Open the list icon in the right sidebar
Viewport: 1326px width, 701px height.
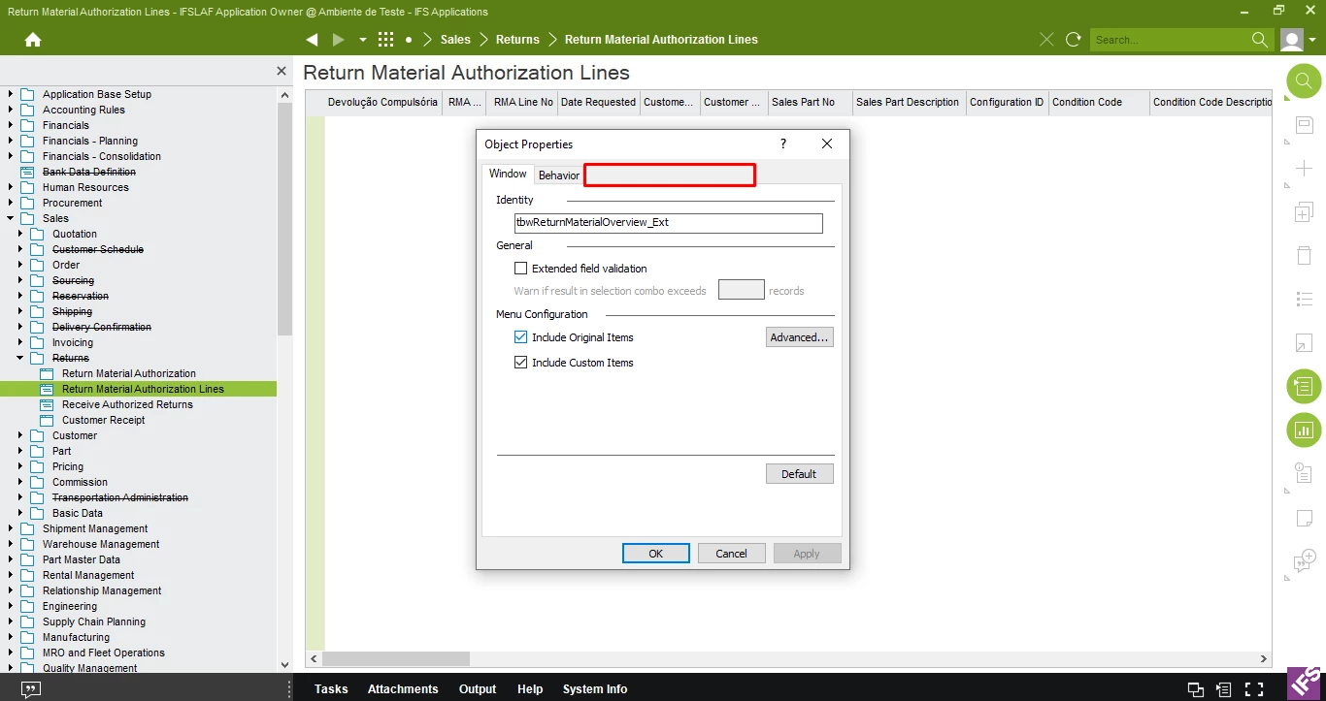(x=1303, y=299)
